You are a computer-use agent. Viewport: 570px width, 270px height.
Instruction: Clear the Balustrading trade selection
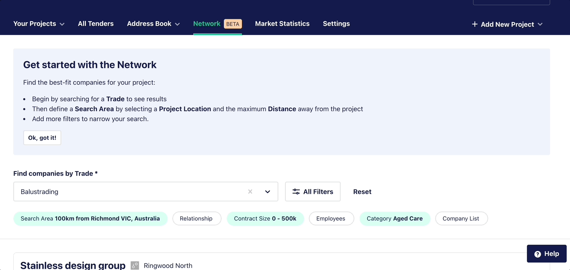[250, 192]
